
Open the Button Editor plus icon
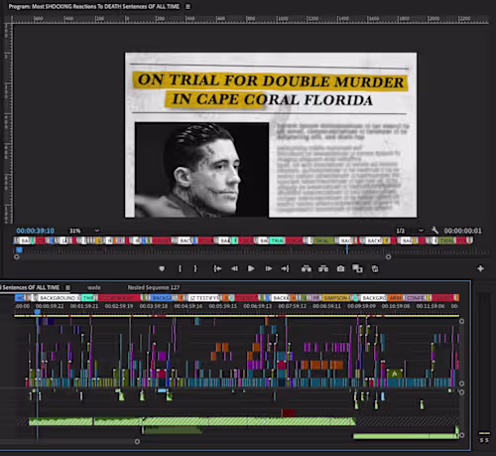480,268
